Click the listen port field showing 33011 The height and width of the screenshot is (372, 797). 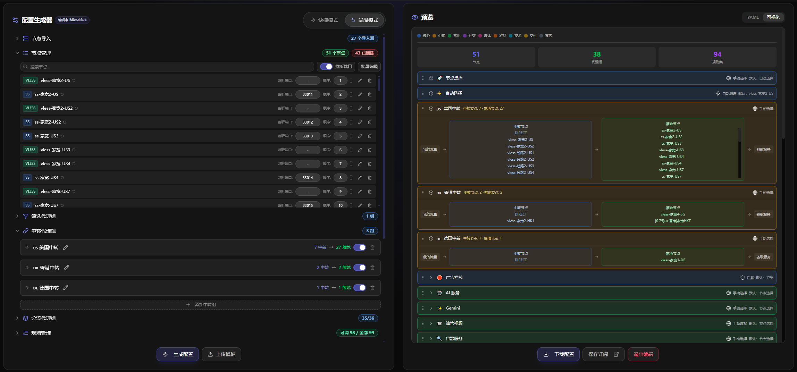[x=308, y=94]
